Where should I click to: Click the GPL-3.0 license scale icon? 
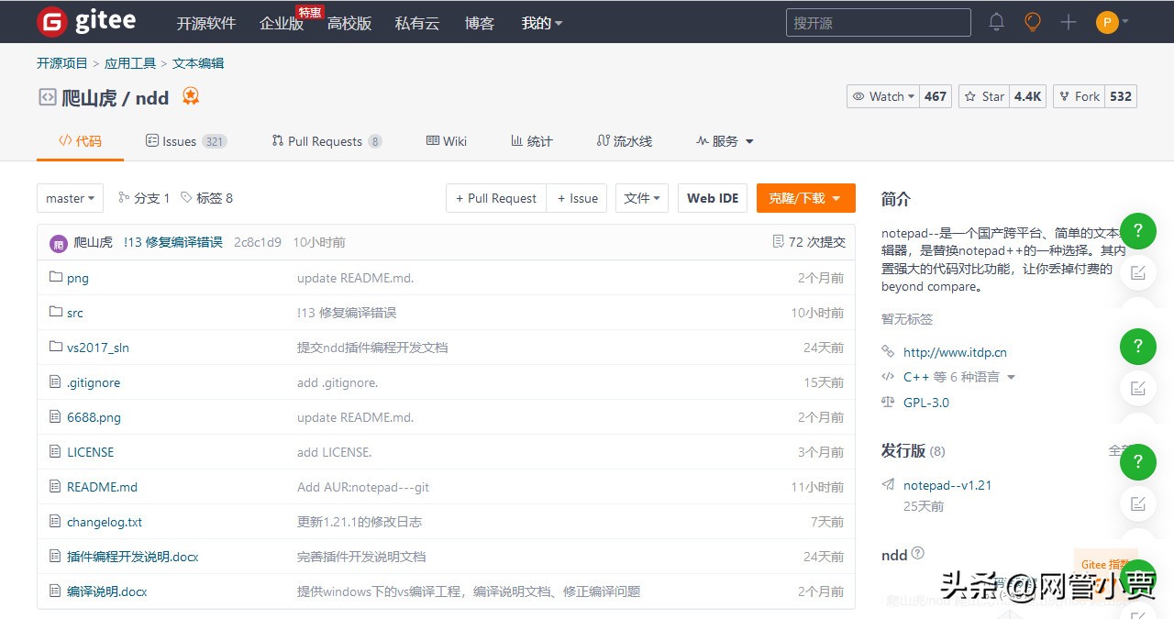pos(888,403)
